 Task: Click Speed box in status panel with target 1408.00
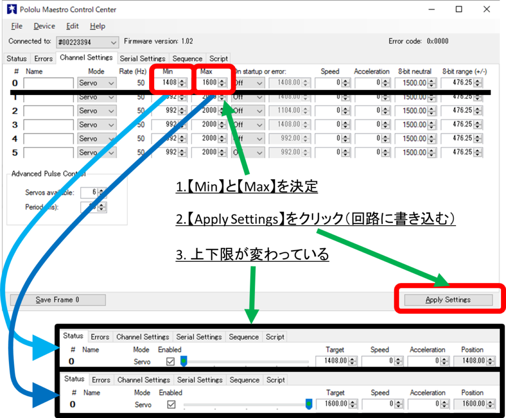[382, 361]
